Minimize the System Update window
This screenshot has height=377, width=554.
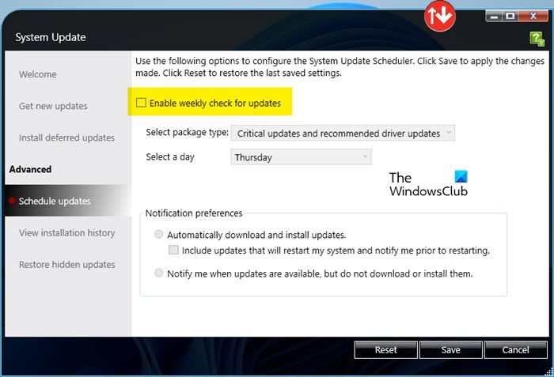[494, 17]
